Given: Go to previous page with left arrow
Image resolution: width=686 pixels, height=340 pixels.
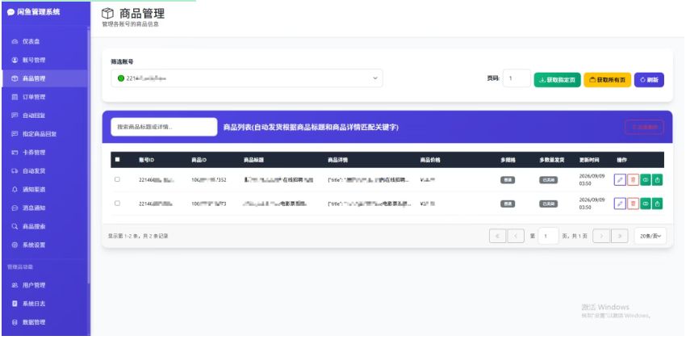Looking at the screenshot, I should [516, 236].
